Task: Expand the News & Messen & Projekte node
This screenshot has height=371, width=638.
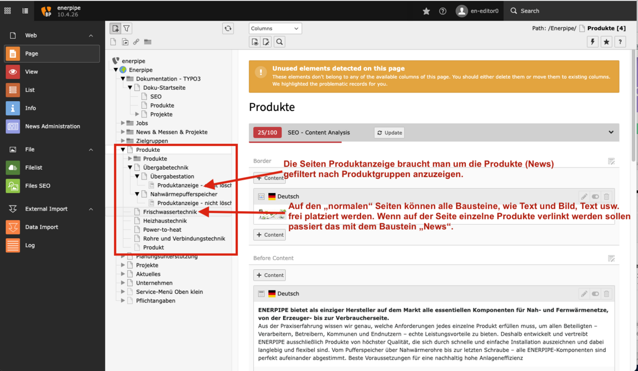Action: point(123,132)
